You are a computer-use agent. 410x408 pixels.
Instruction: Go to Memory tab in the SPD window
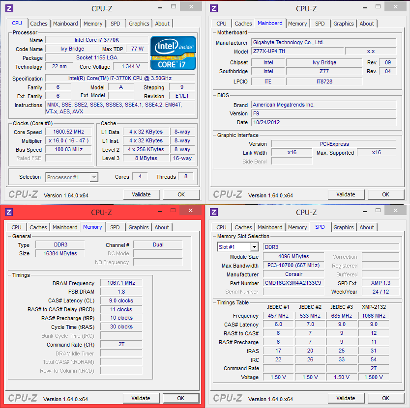click(x=297, y=227)
